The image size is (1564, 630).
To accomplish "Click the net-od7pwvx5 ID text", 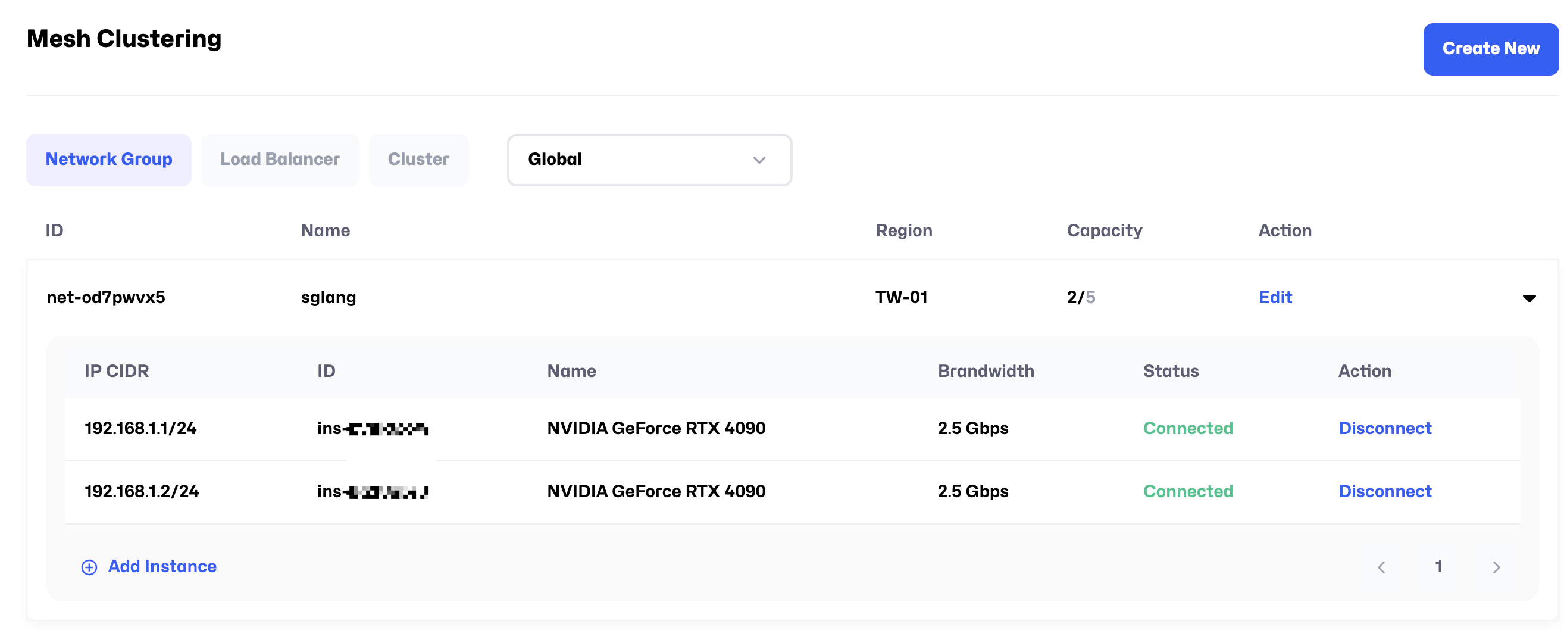I will point(106,297).
